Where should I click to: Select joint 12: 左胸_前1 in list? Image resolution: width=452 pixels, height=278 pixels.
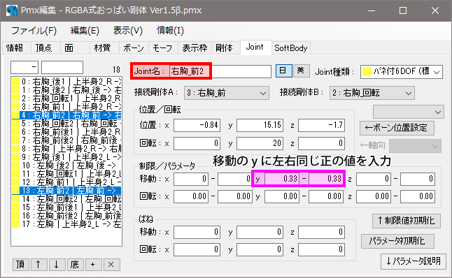(66, 182)
